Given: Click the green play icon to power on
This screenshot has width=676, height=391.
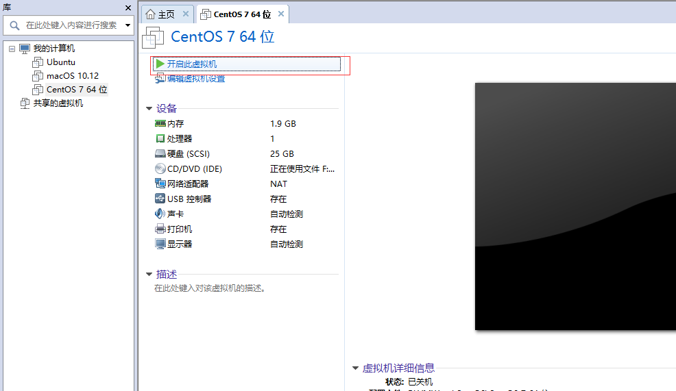Looking at the screenshot, I should point(160,64).
